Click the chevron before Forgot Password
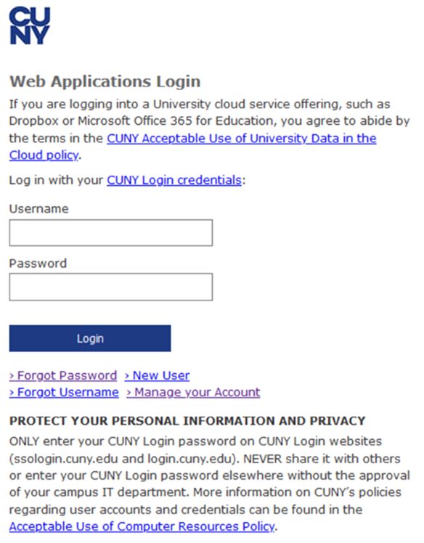The height and width of the screenshot is (543, 424). (x=12, y=376)
